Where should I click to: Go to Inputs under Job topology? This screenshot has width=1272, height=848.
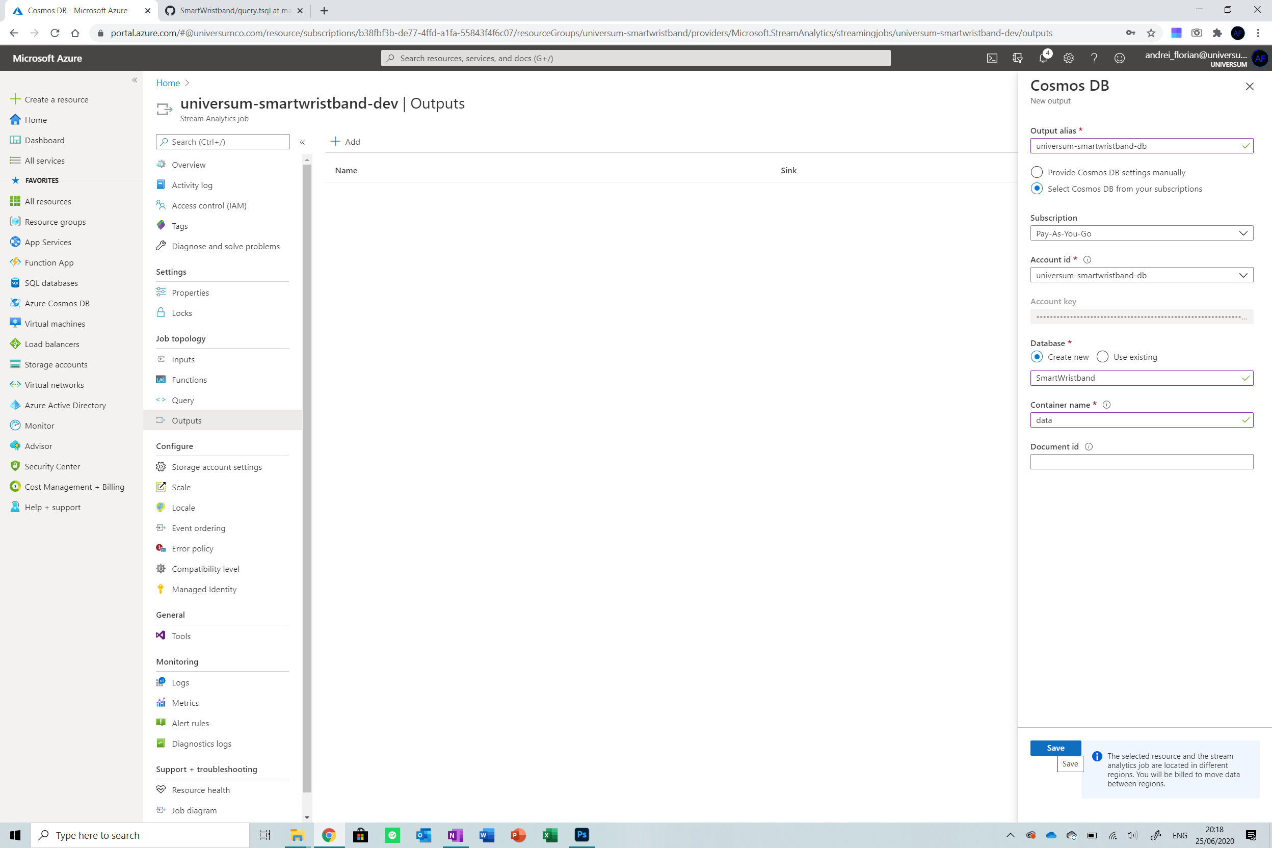(183, 359)
